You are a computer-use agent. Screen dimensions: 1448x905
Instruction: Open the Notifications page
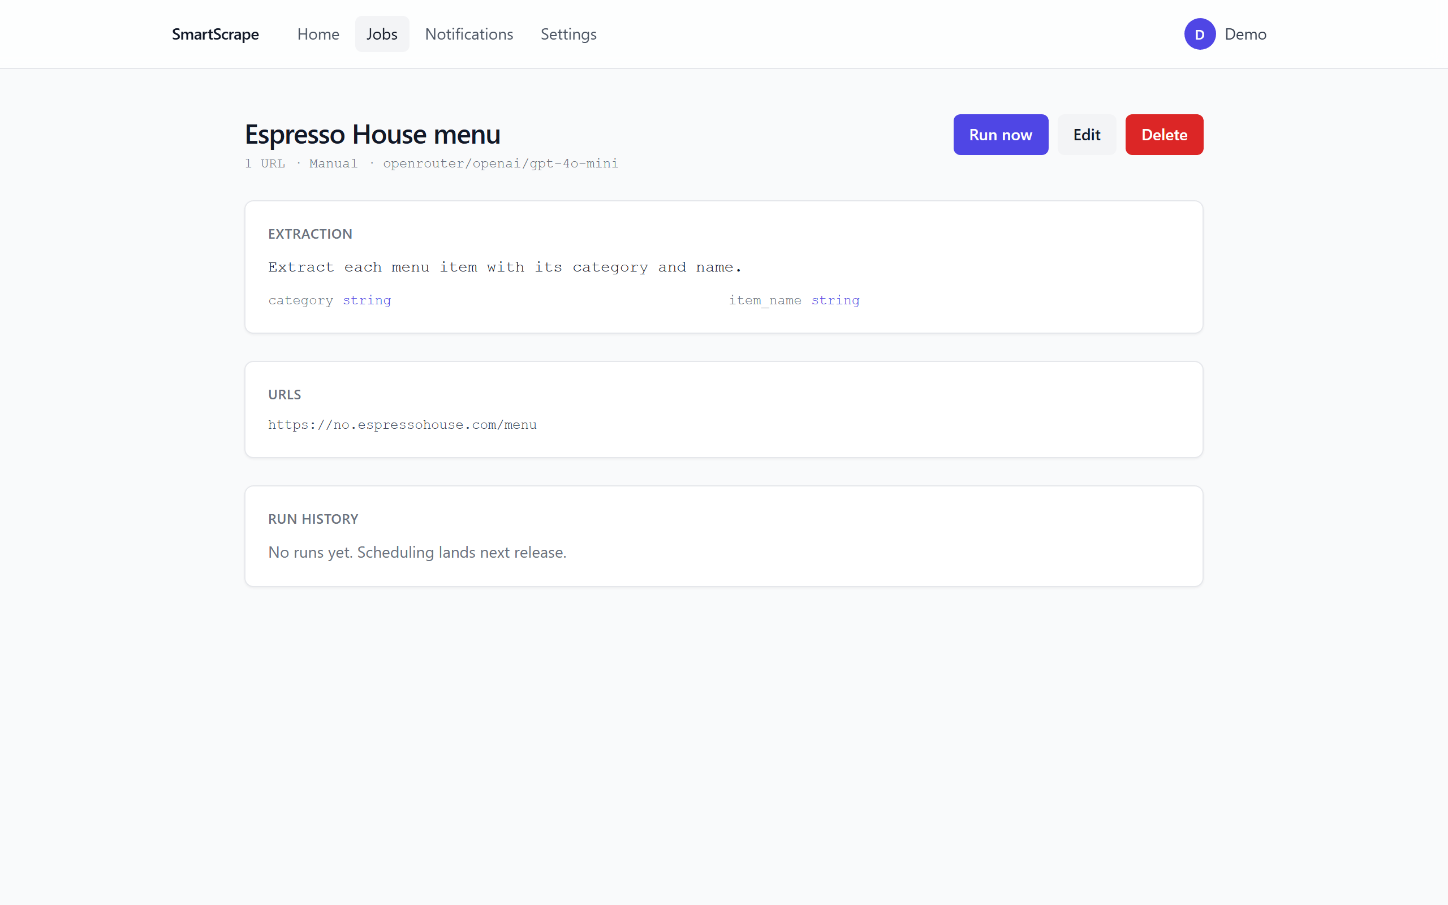(x=469, y=34)
